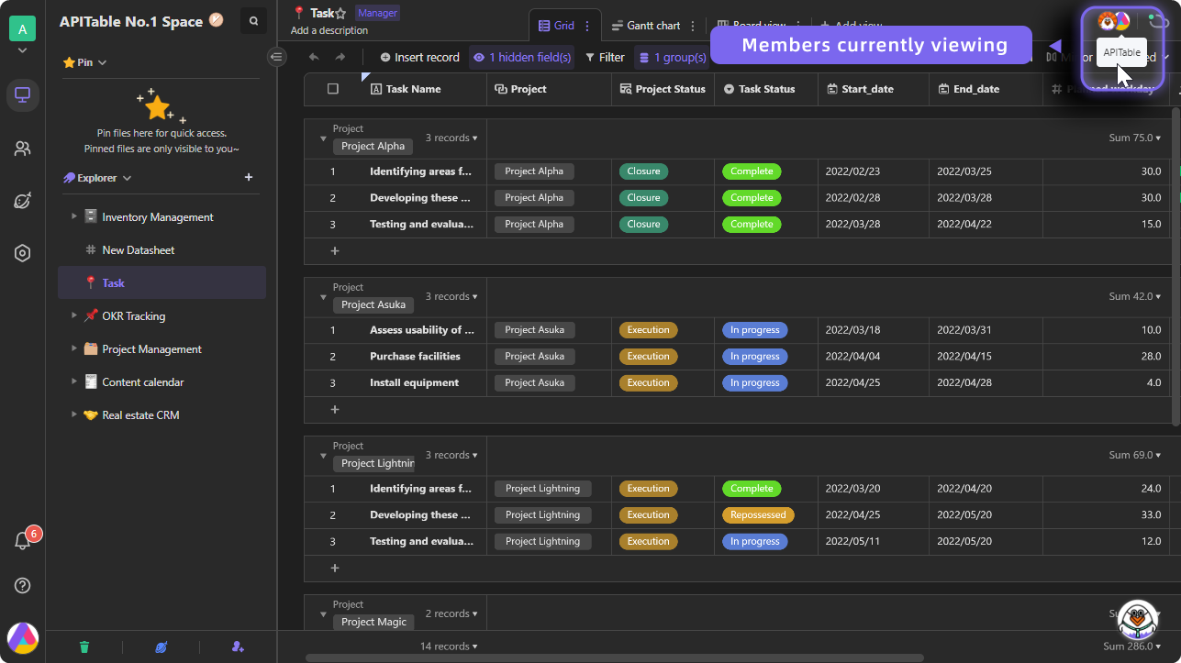Toggle the 1 hidden field(s) button
The image size is (1181, 663).
pyautogui.click(x=522, y=57)
